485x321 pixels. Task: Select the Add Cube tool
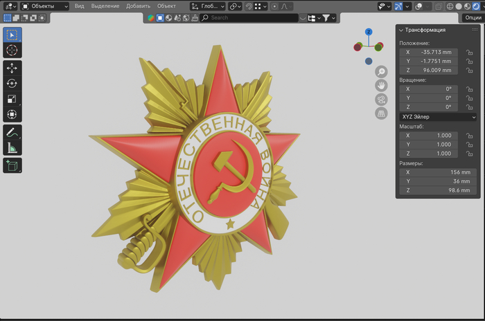(12, 166)
